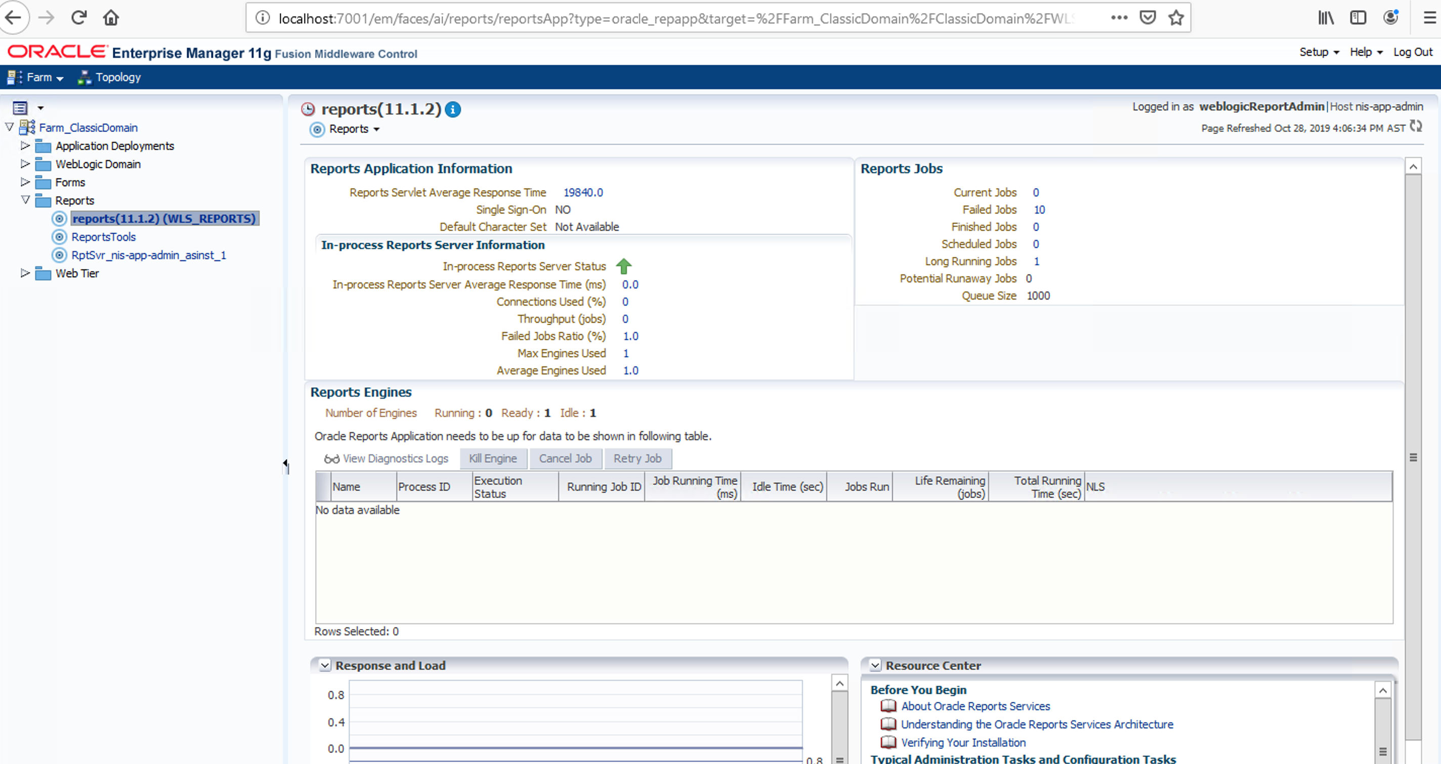Reload the browser page
1441x764 pixels.
pyautogui.click(x=79, y=18)
